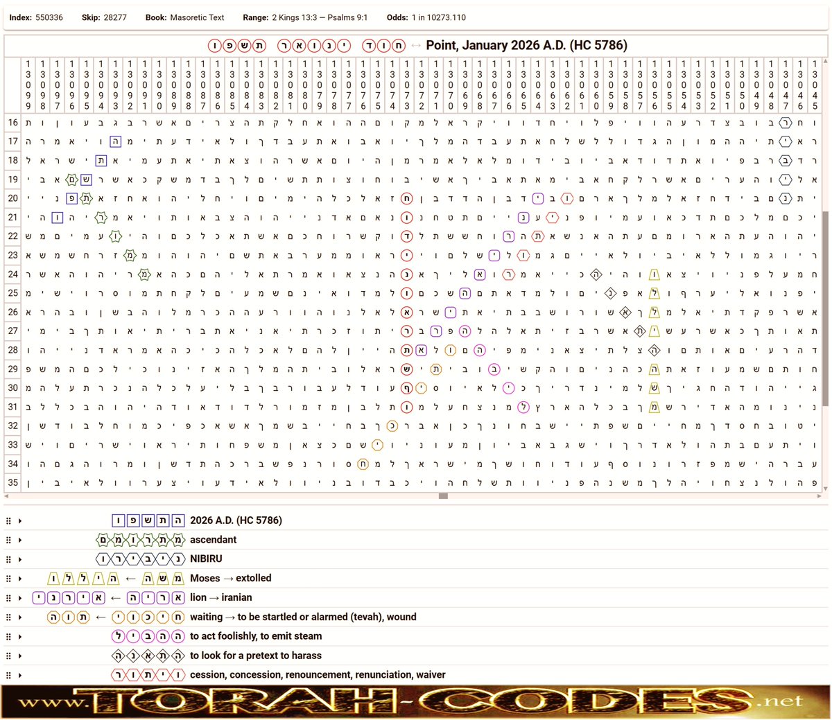Click blue-boxed Hebrew term beside '2026 A.D.'
Screen dimensions: 832x720
(x=148, y=520)
